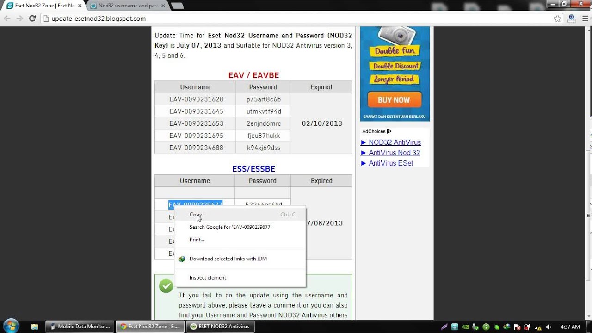Image resolution: width=592 pixels, height=333 pixels.
Task: Reload the current page
Action: pos(32,18)
